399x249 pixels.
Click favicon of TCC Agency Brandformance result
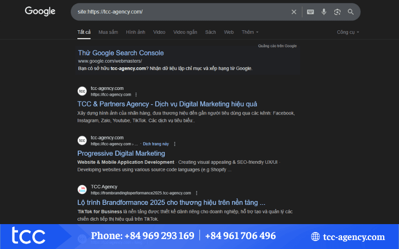tap(82, 189)
